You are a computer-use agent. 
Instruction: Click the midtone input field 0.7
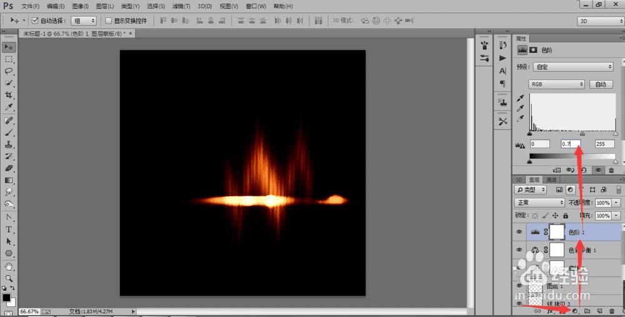point(571,144)
